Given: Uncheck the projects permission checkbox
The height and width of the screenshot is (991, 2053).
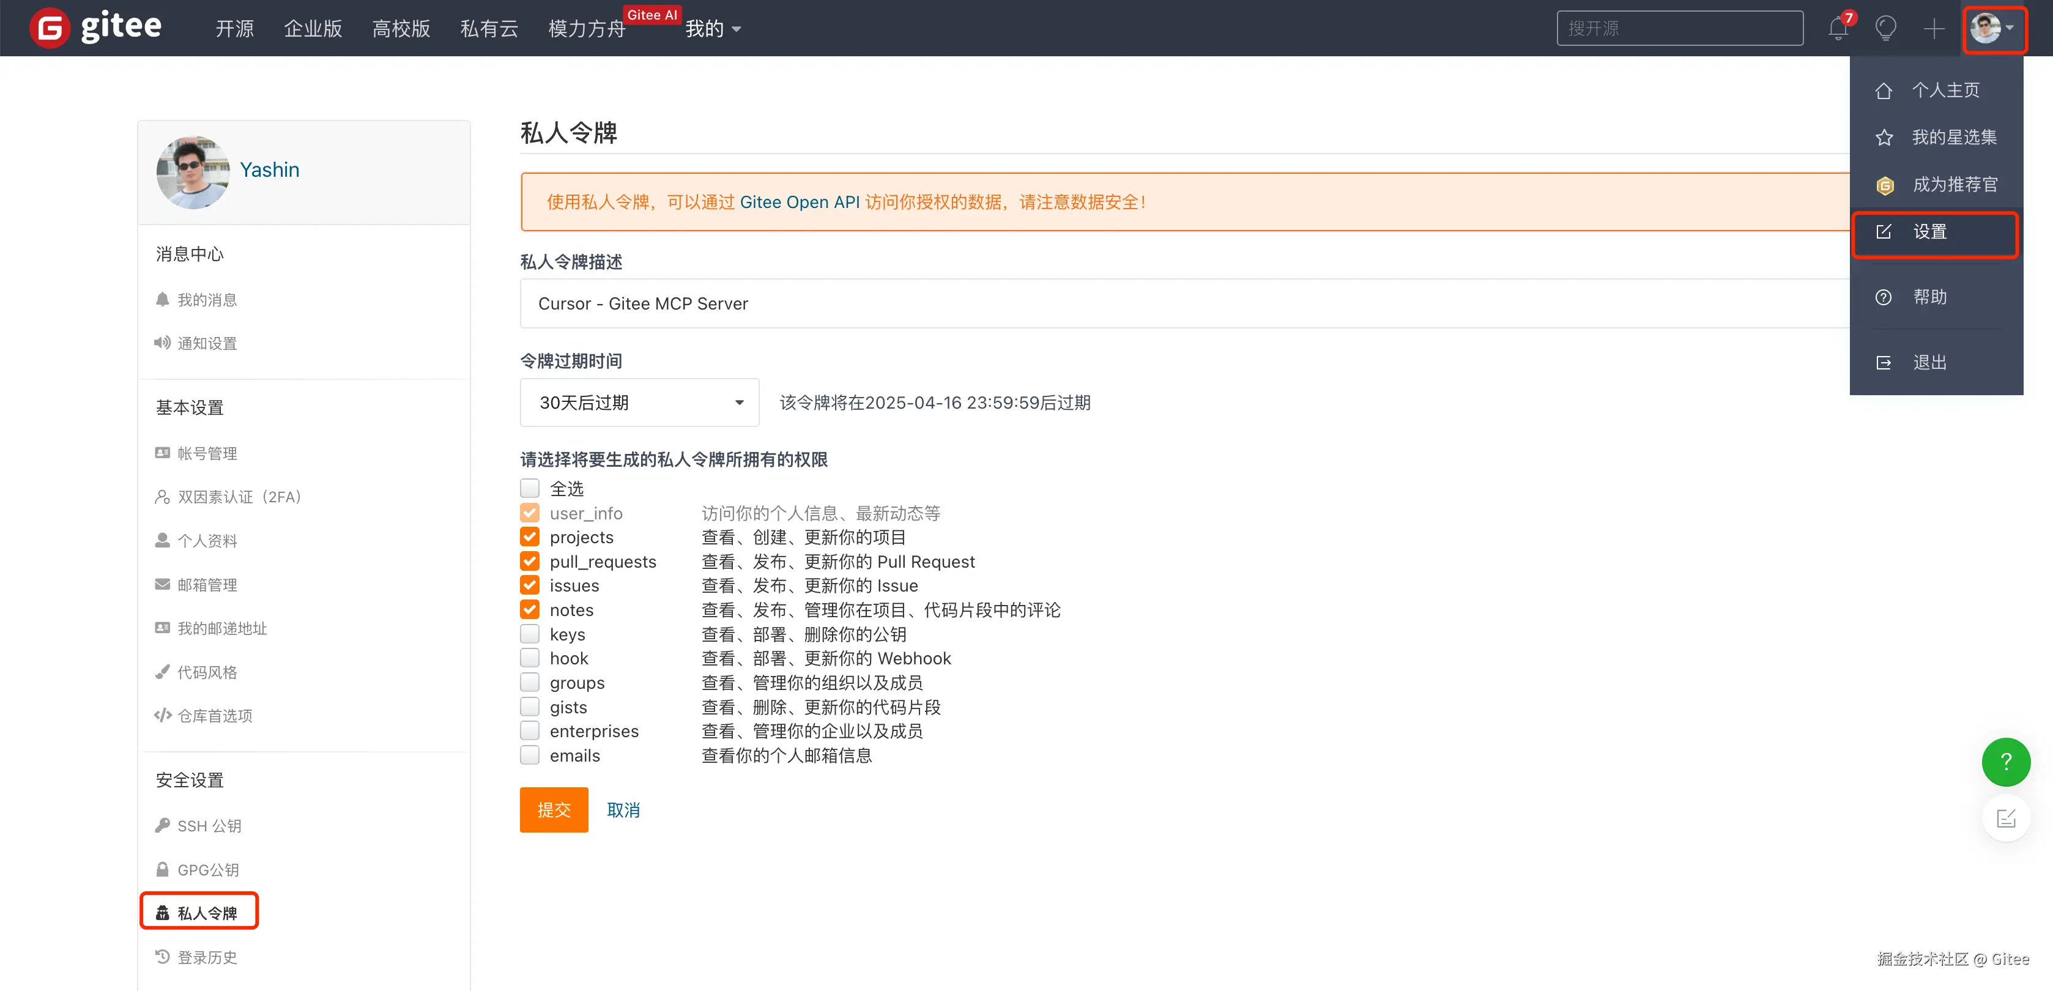Looking at the screenshot, I should coord(530,536).
